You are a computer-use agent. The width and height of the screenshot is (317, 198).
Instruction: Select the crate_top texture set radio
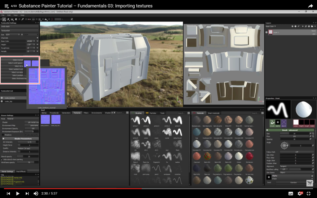pyautogui.click(x=2, y=101)
